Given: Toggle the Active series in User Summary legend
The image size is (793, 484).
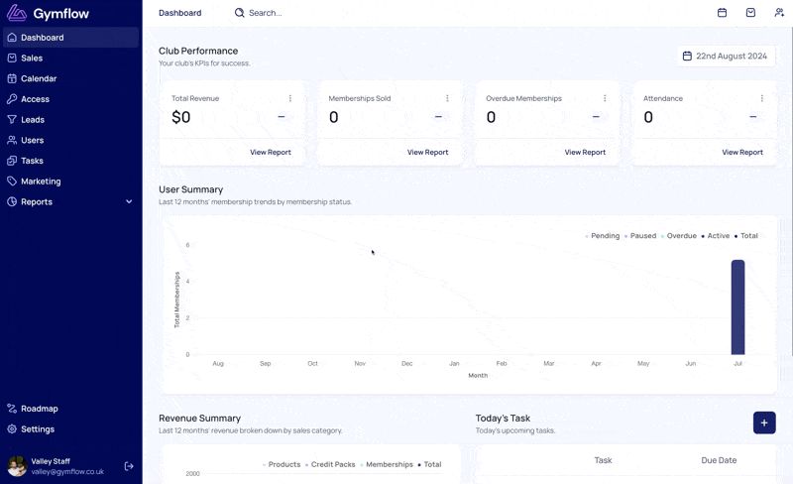Looking at the screenshot, I should tap(716, 236).
